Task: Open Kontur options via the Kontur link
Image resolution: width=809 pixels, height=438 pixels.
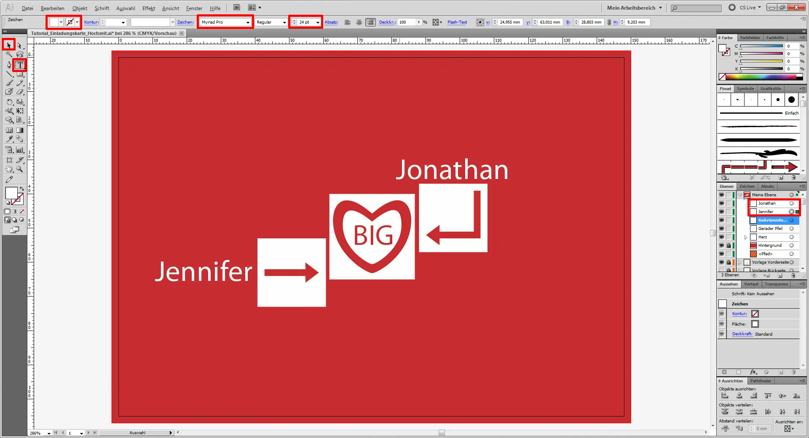Action: click(x=91, y=22)
